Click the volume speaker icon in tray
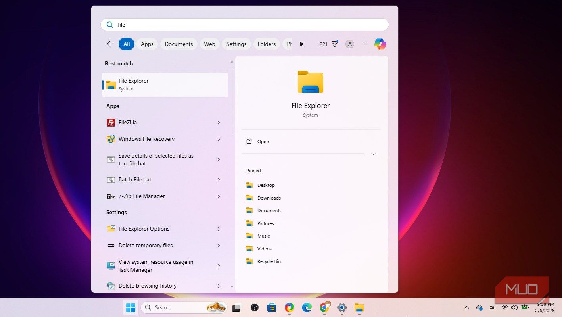The width and height of the screenshot is (562, 317). click(x=514, y=307)
